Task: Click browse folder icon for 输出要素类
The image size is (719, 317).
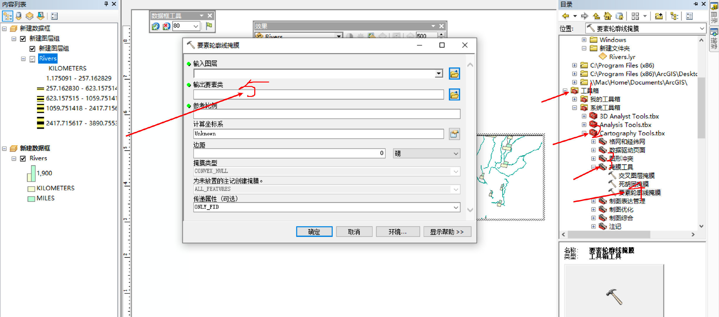Action: 454,95
